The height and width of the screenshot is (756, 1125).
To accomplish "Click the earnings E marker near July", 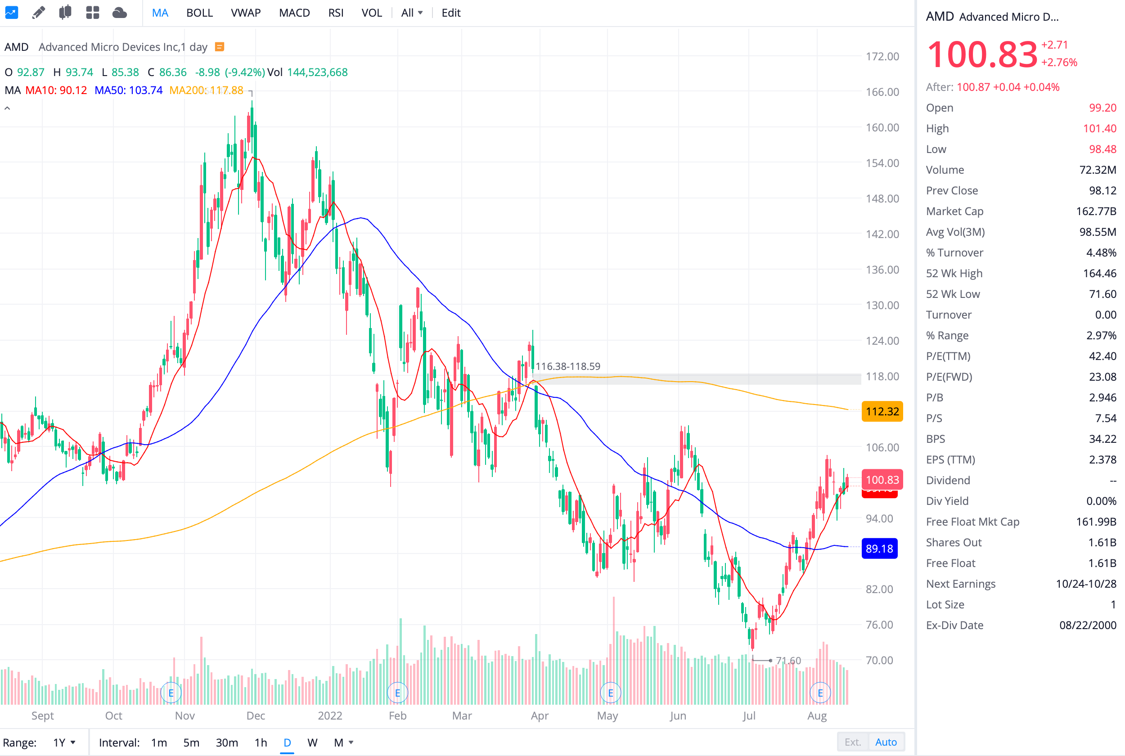I will (x=820, y=692).
